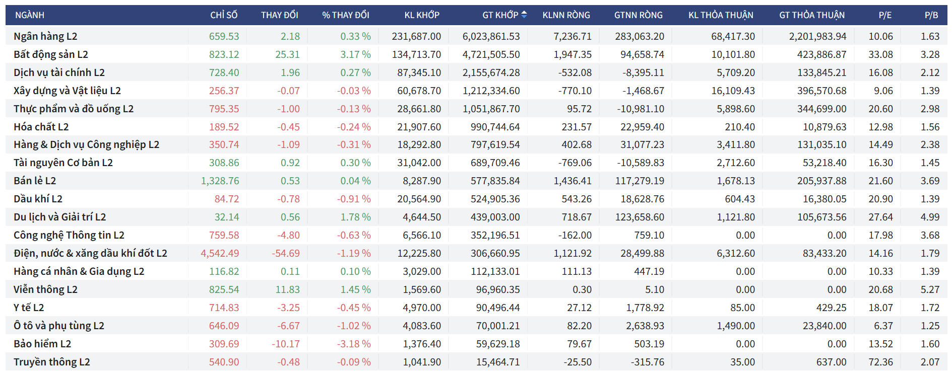The width and height of the screenshot is (952, 375).
Task: Select Bất động sản L2 sector
Action: pyautogui.click(x=51, y=54)
